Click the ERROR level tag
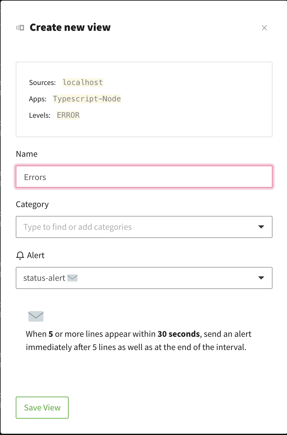Viewport: 287px width, 435px height. click(x=68, y=115)
